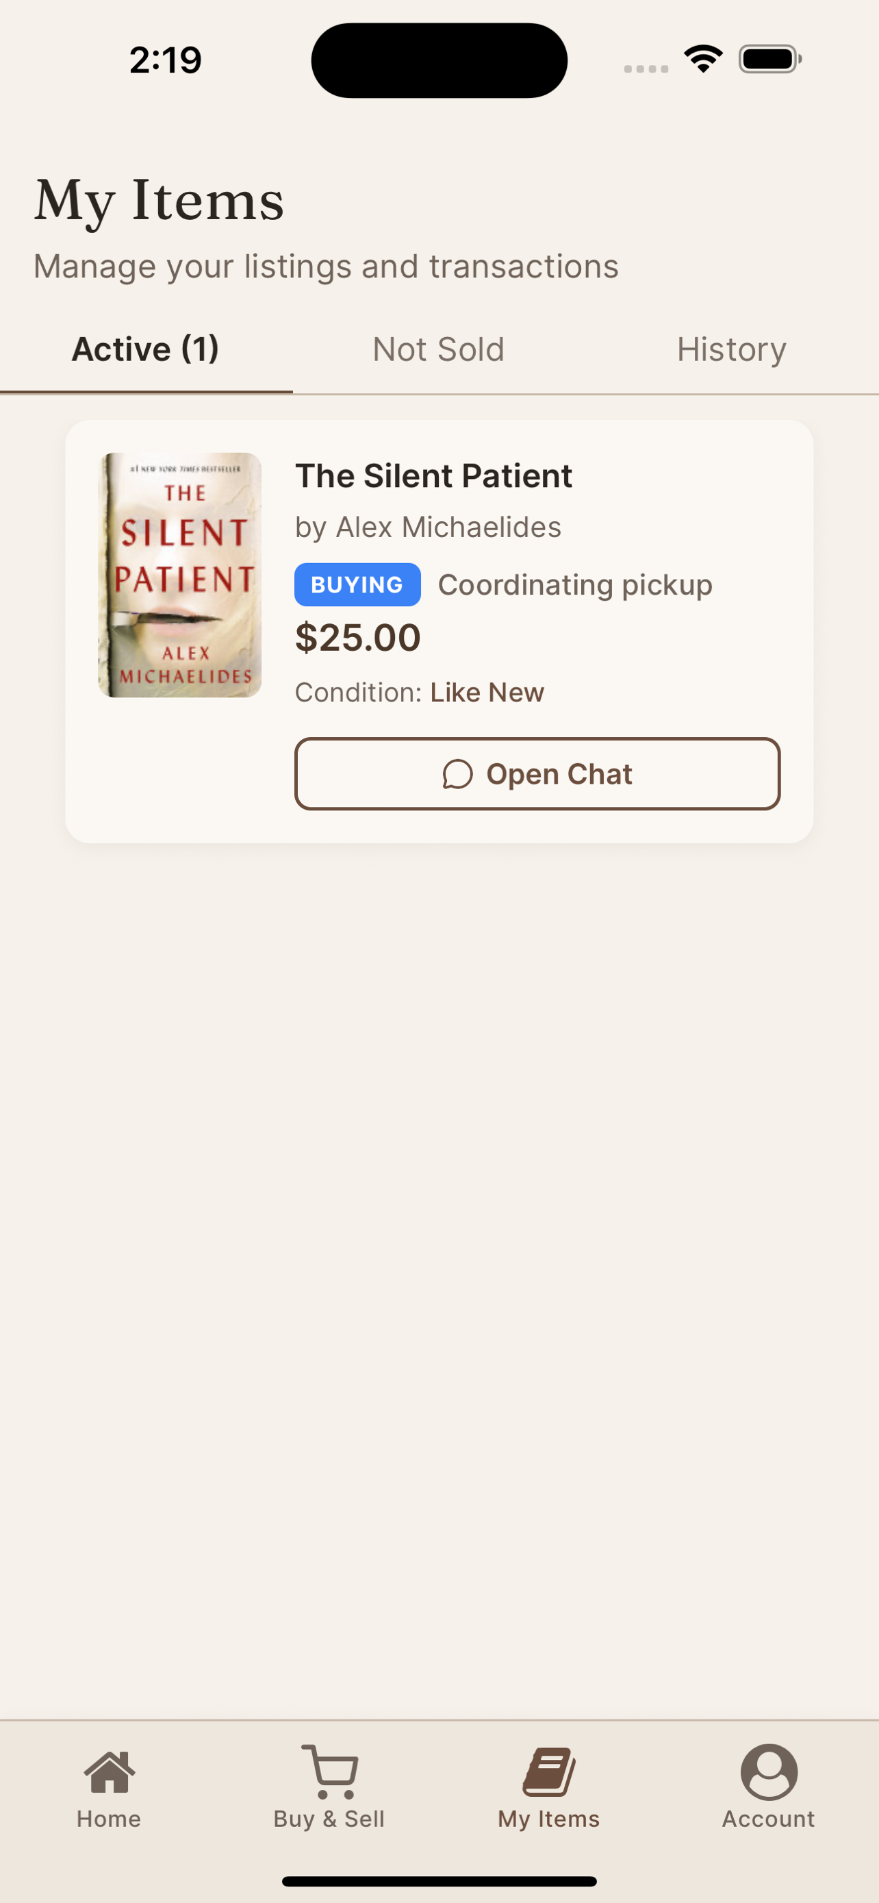Select the My Items book icon

point(549,1772)
